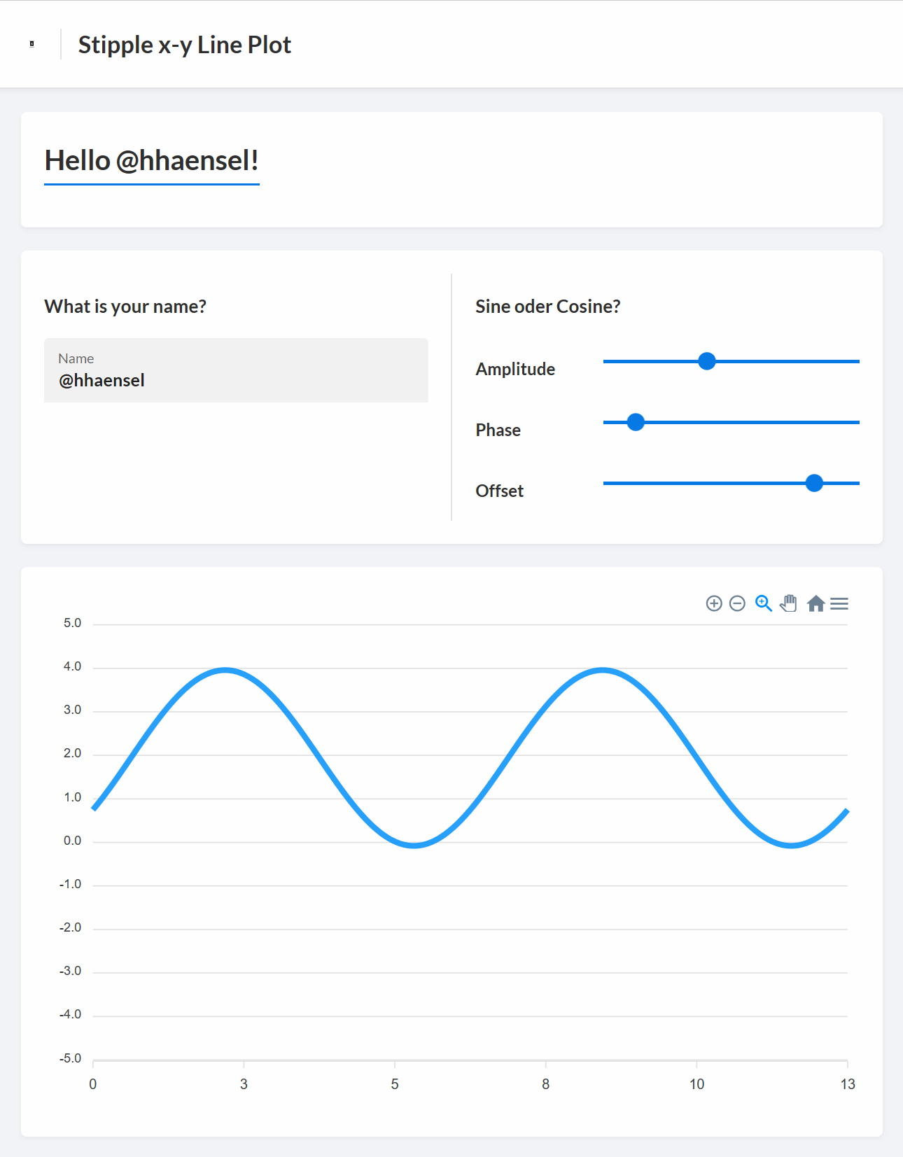Image resolution: width=903 pixels, height=1157 pixels.
Task: Click the first peak of sine curve
Action: click(x=225, y=671)
